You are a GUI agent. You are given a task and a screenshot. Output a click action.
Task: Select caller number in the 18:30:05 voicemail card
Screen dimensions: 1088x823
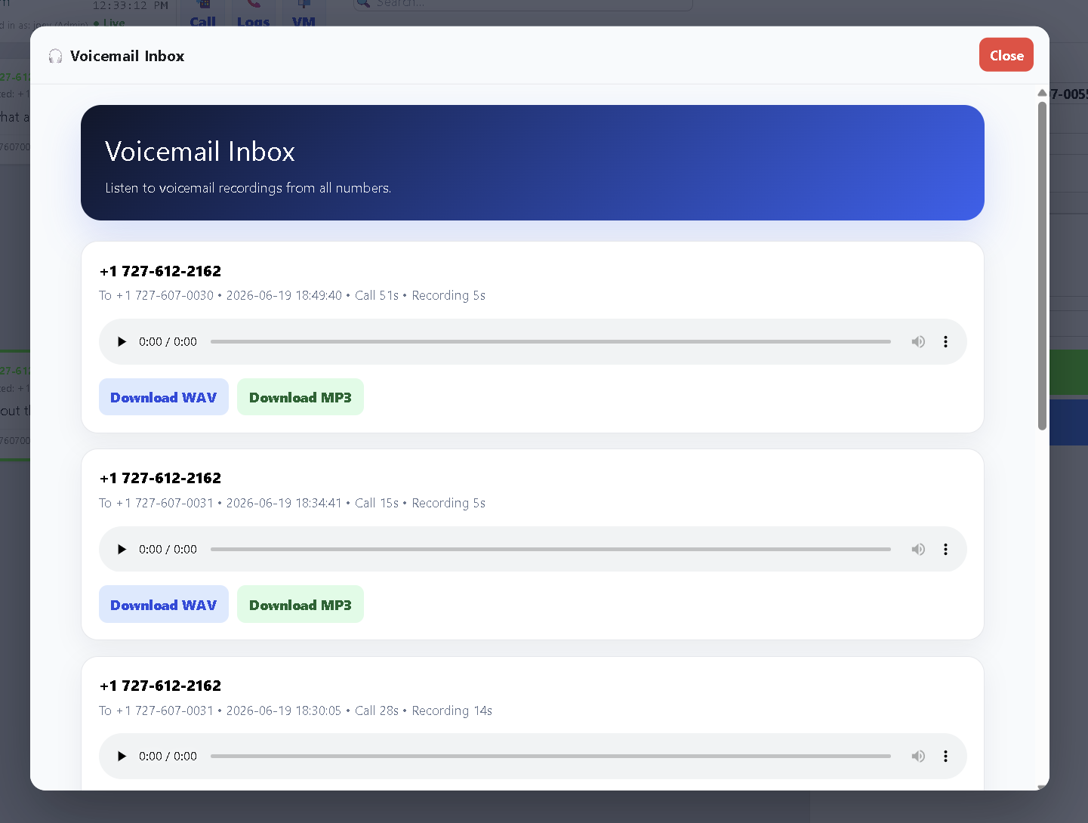pos(160,686)
